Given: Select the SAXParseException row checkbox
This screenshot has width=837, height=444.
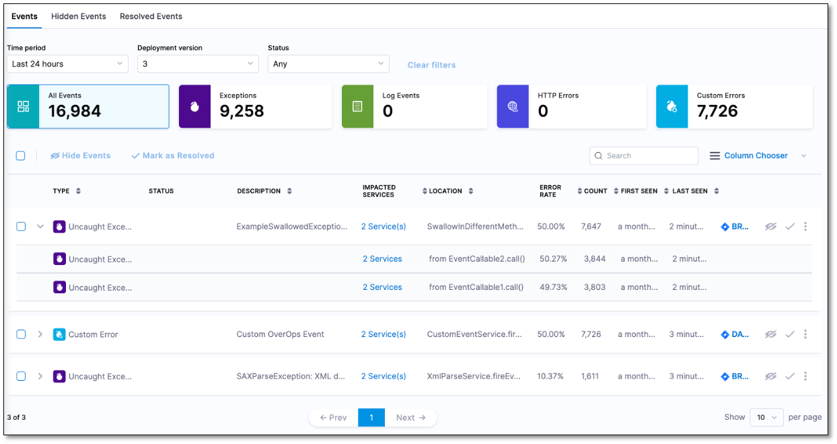Looking at the screenshot, I should pos(21,377).
